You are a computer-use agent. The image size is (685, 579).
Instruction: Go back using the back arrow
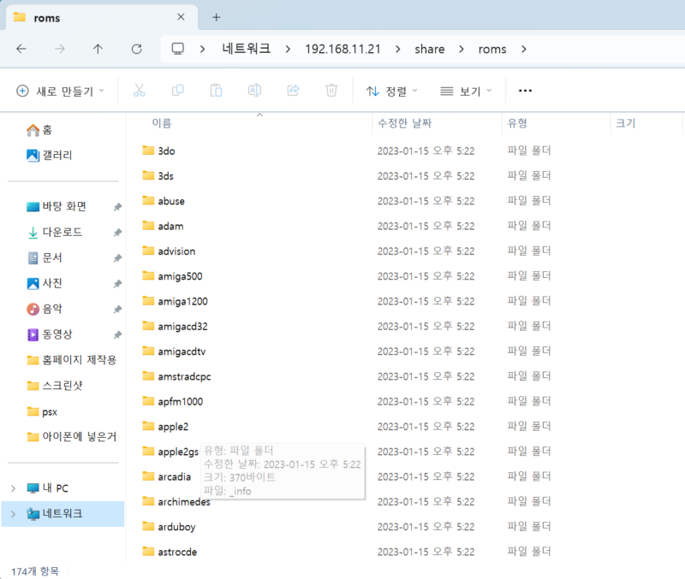coord(21,49)
